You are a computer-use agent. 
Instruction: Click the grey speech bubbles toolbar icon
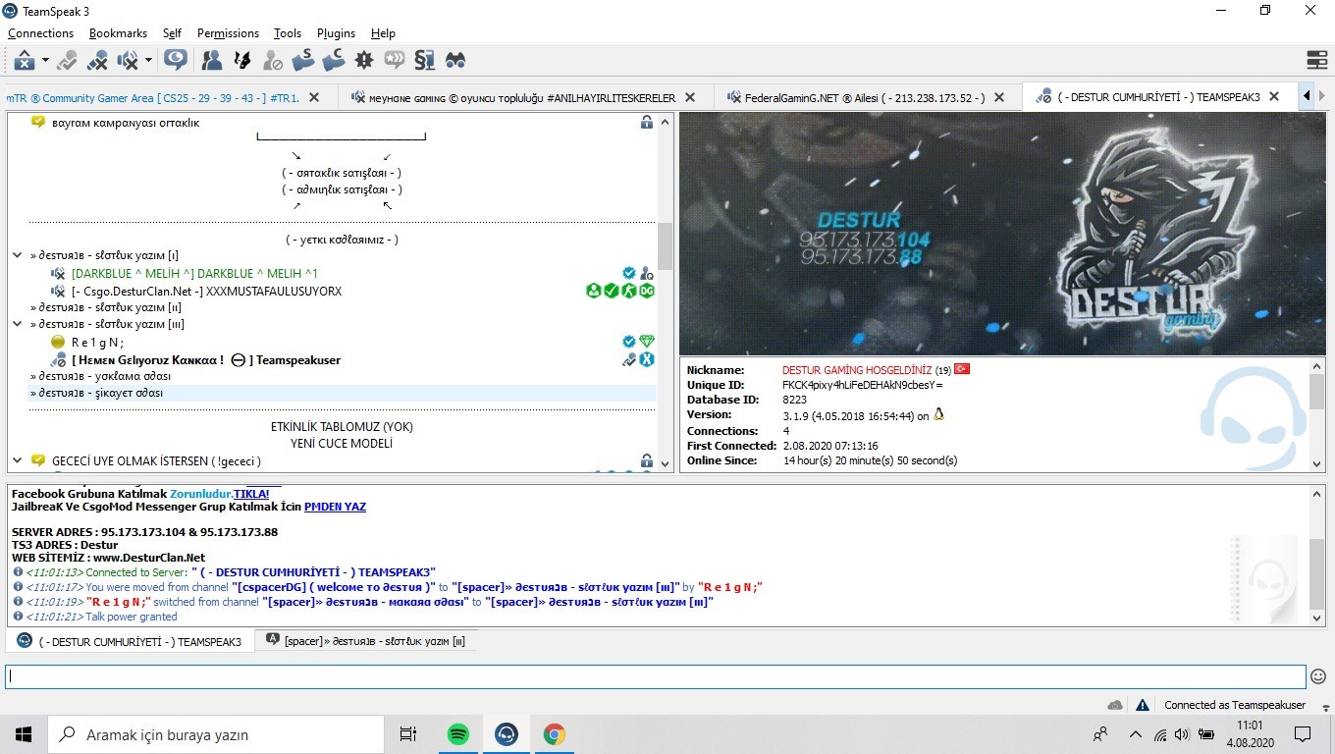pyautogui.click(x=395, y=60)
